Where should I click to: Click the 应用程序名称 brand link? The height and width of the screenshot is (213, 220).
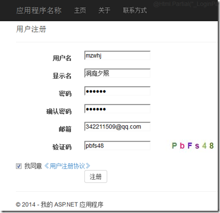(x=39, y=10)
